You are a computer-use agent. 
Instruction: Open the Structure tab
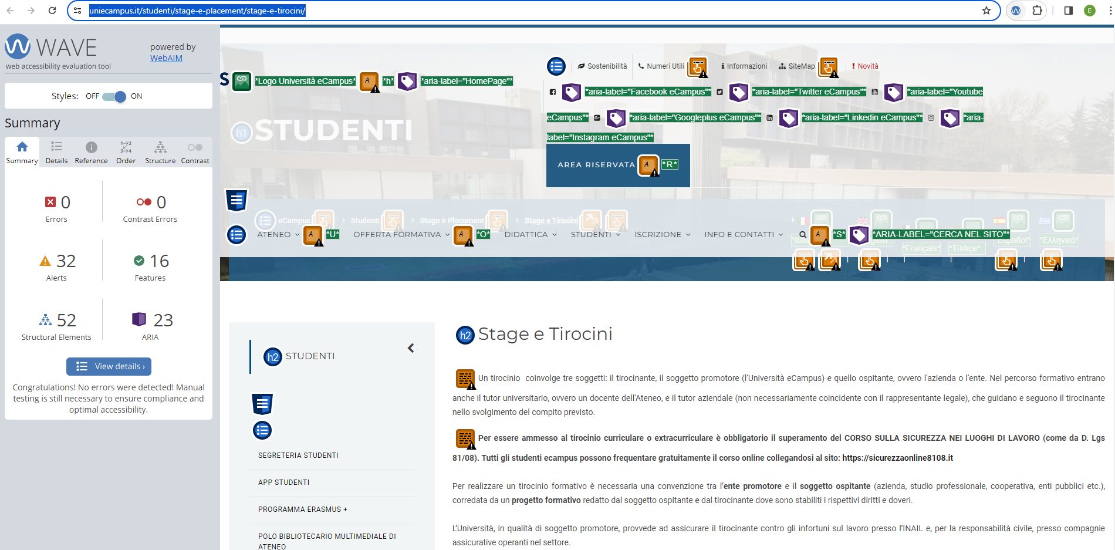(x=160, y=153)
